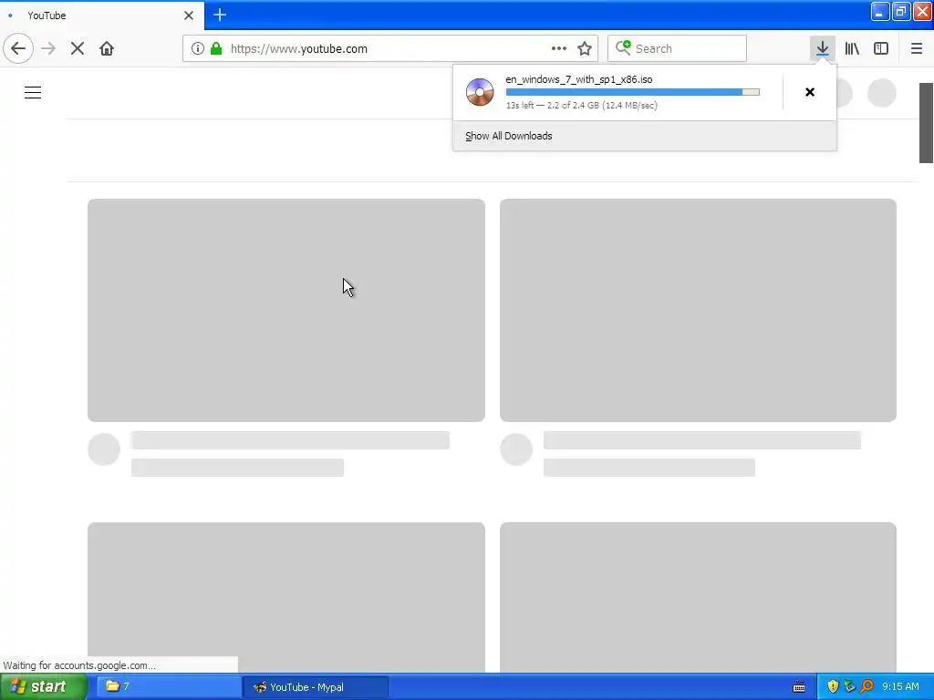Open YouTube guide hamburger menu
Screen dimensions: 934x700
coord(33,92)
